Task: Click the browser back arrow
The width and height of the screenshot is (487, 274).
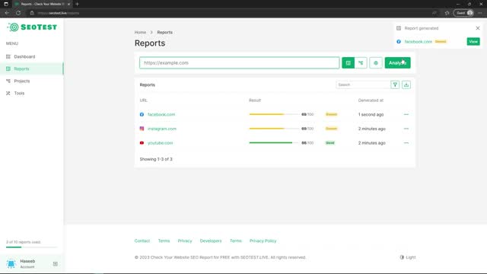Action: click(7, 13)
